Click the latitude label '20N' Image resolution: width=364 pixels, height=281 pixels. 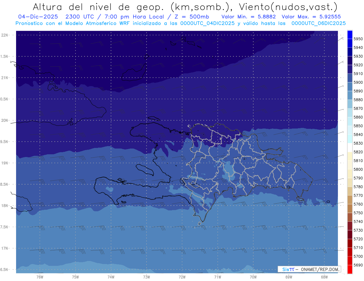[x=4, y=120]
